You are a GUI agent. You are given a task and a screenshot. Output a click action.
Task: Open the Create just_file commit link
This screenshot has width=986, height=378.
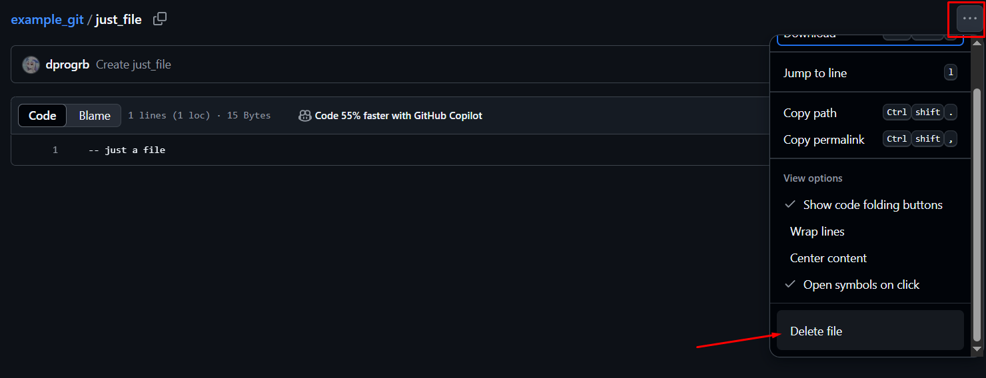[x=133, y=65]
